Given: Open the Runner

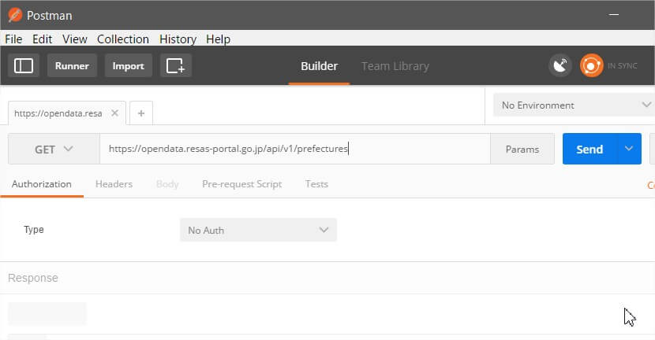Looking at the screenshot, I should pos(72,65).
